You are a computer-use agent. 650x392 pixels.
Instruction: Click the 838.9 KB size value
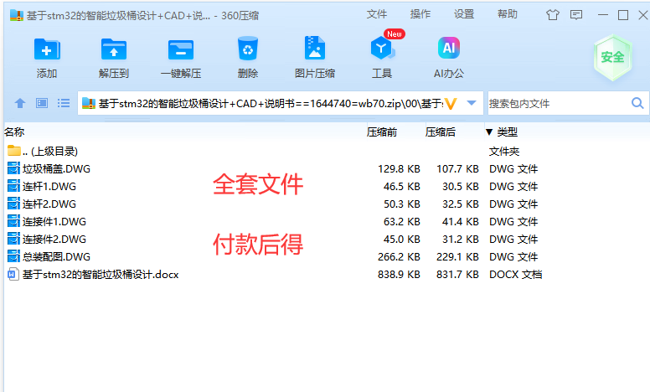click(399, 275)
